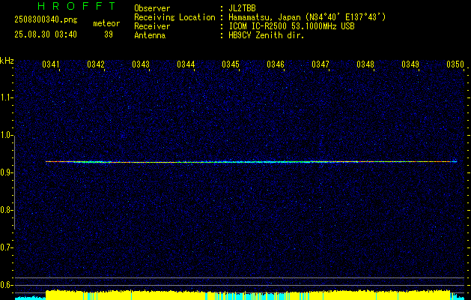Click the 0.6 kHz axis label
This screenshot has width=471, height=300.
pos(6,285)
